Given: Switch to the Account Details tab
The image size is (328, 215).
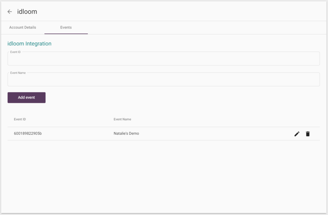Looking at the screenshot, I should [x=23, y=27].
